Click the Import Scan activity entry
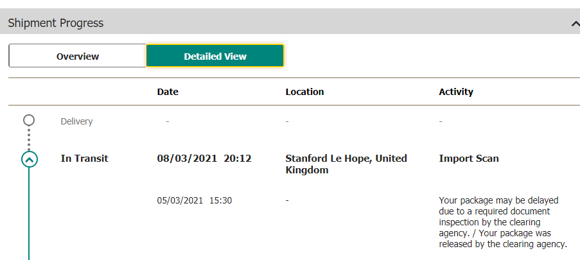This screenshot has height=260, width=580. pos(469,159)
